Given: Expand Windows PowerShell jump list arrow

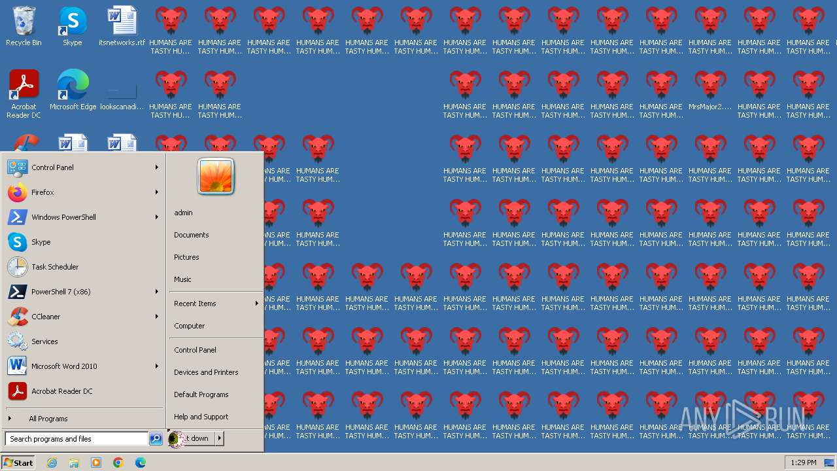Looking at the screenshot, I should coord(157,217).
